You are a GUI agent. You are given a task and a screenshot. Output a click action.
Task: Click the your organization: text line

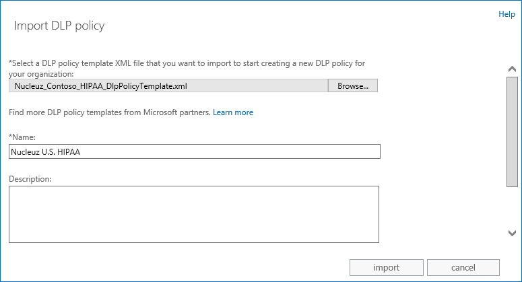pos(41,74)
